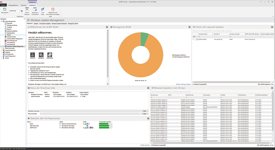Image resolution: width=275 pixels, height=150 pixels.
Task: Tick the checkbox for ACMP-SERVER row
Action: 195,39
